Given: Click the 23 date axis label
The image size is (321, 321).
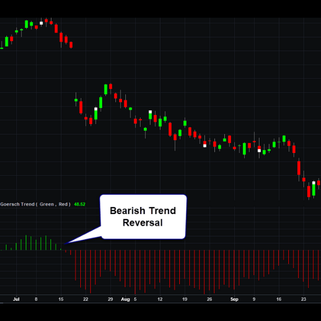Looking at the screenshot, I should pos(303,299).
